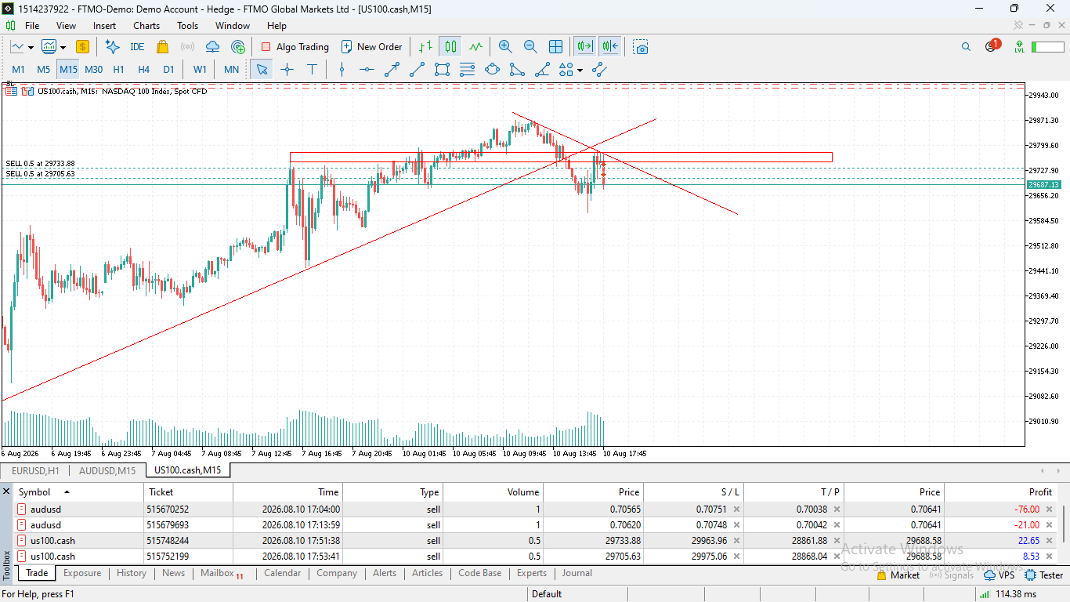Zoom in on the chart

[505, 47]
